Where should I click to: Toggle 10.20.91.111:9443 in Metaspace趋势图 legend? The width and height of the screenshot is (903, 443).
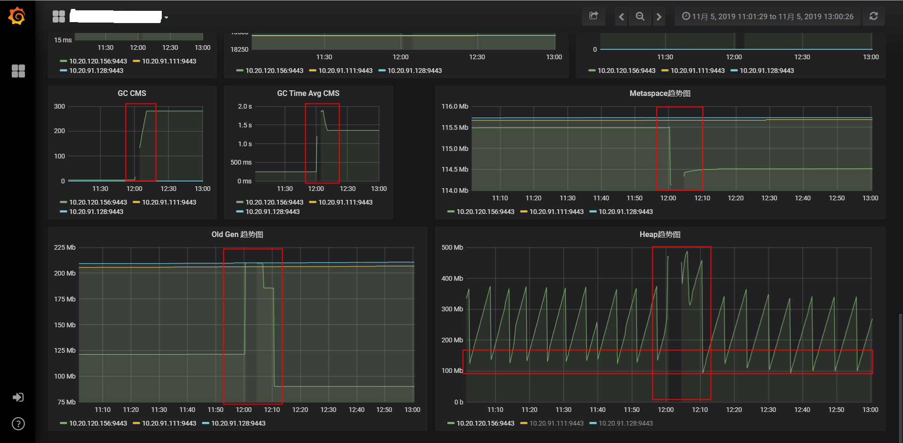click(x=556, y=212)
